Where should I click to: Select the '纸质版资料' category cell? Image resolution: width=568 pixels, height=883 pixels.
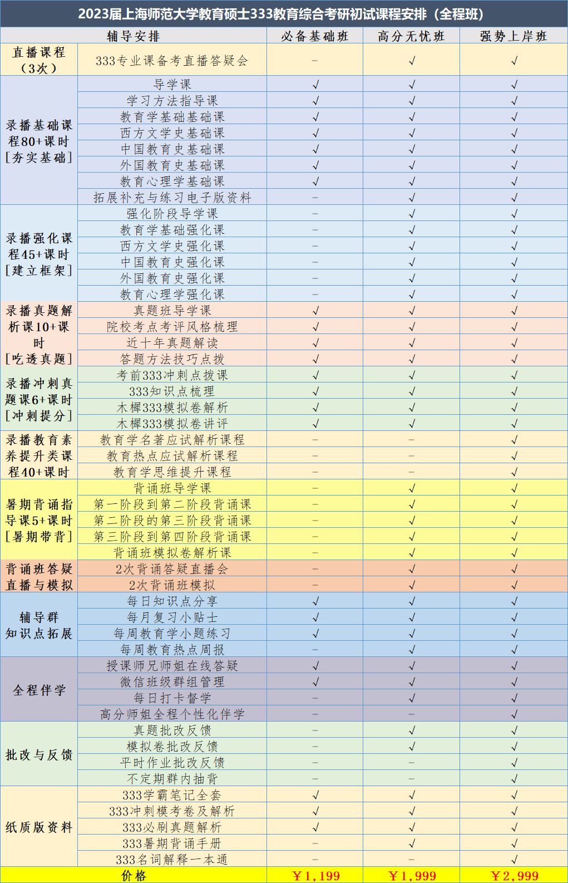point(39,827)
